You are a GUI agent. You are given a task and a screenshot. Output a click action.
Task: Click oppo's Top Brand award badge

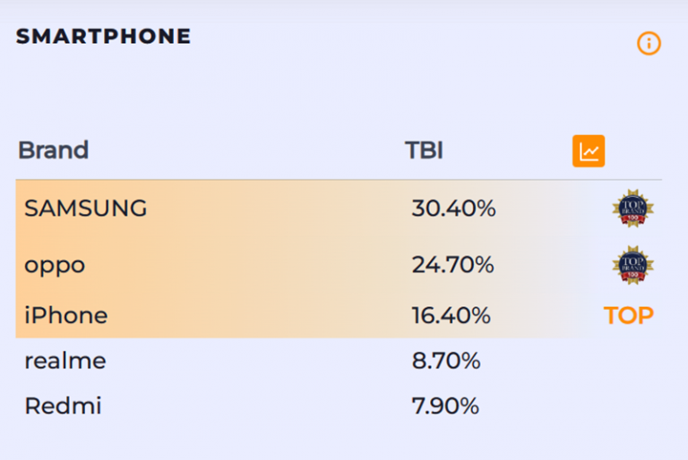point(632,265)
